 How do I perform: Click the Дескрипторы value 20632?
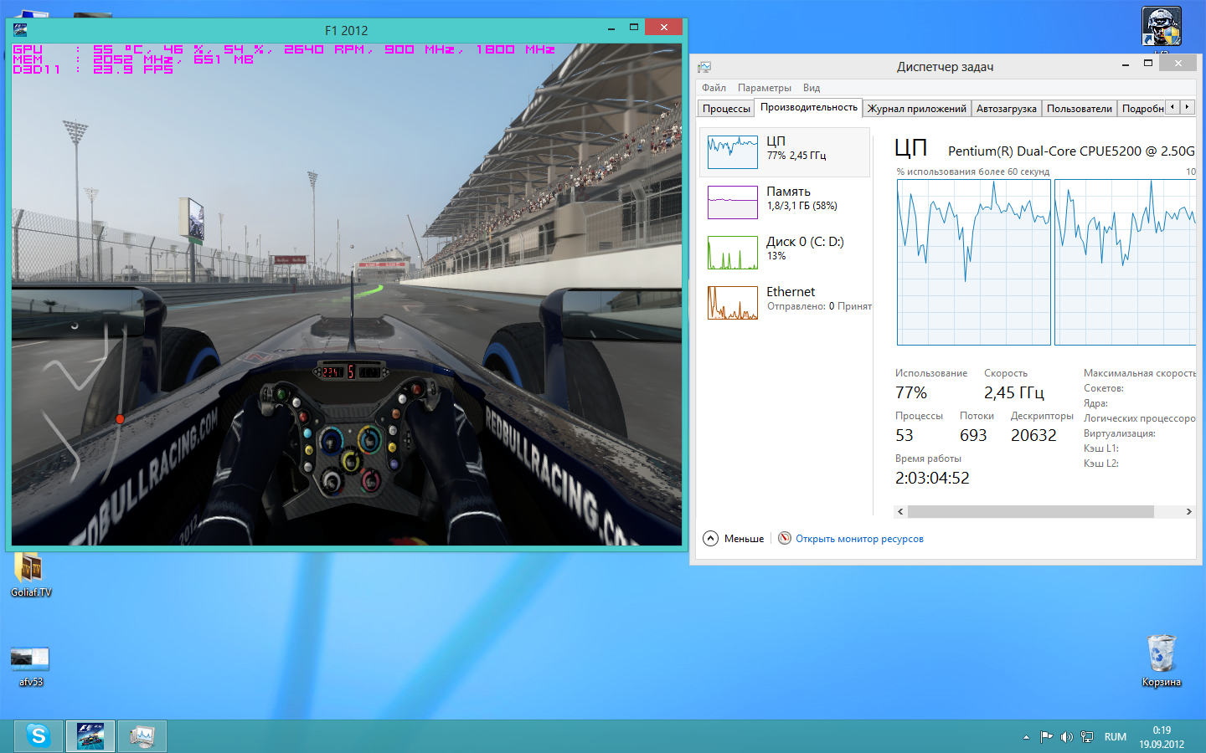1033,436
